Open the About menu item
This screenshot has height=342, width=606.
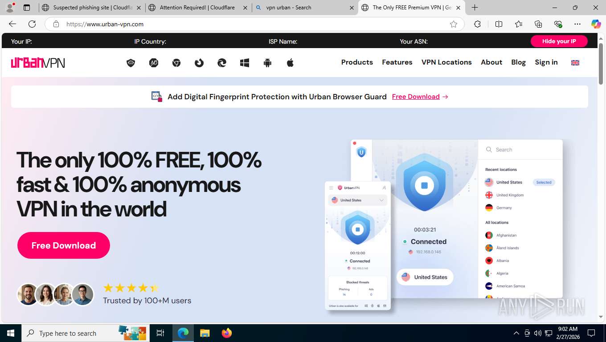pyautogui.click(x=491, y=62)
